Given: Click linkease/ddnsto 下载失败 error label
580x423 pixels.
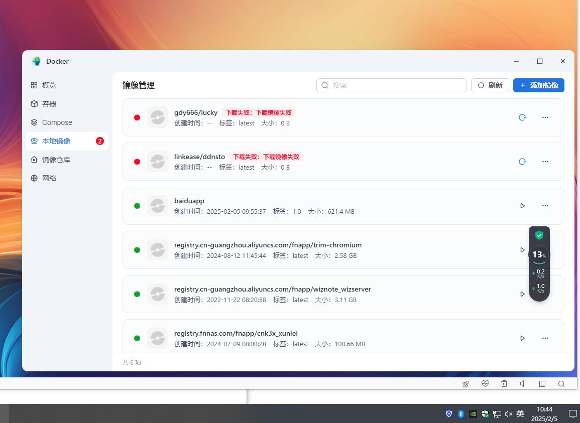Looking at the screenshot, I should [266, 157].
